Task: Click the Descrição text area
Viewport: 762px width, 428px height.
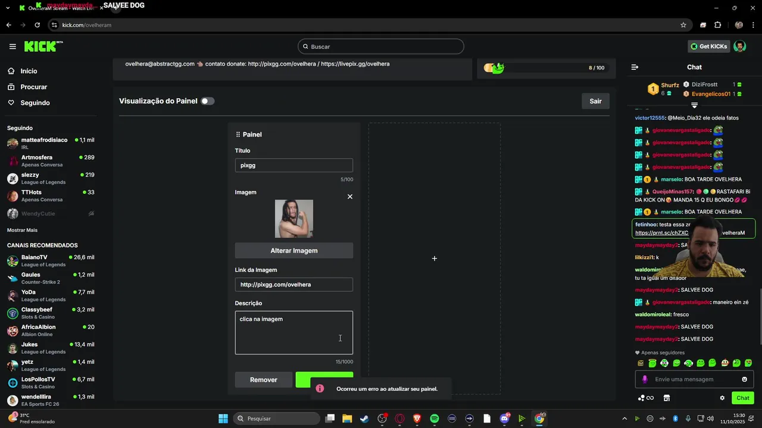Action: [294, 333]
